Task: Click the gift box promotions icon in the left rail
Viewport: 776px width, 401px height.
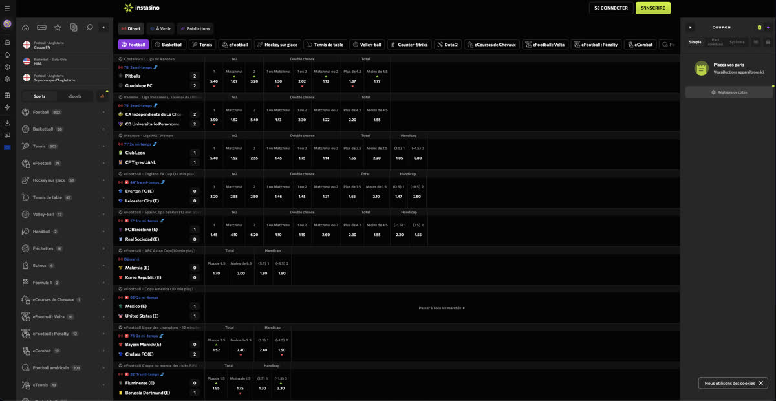Action: click(7, 95)
